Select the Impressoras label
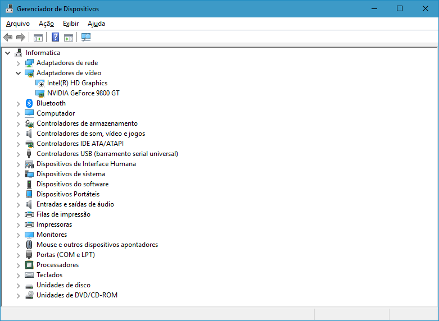439x321 pixels. (55, 224)
